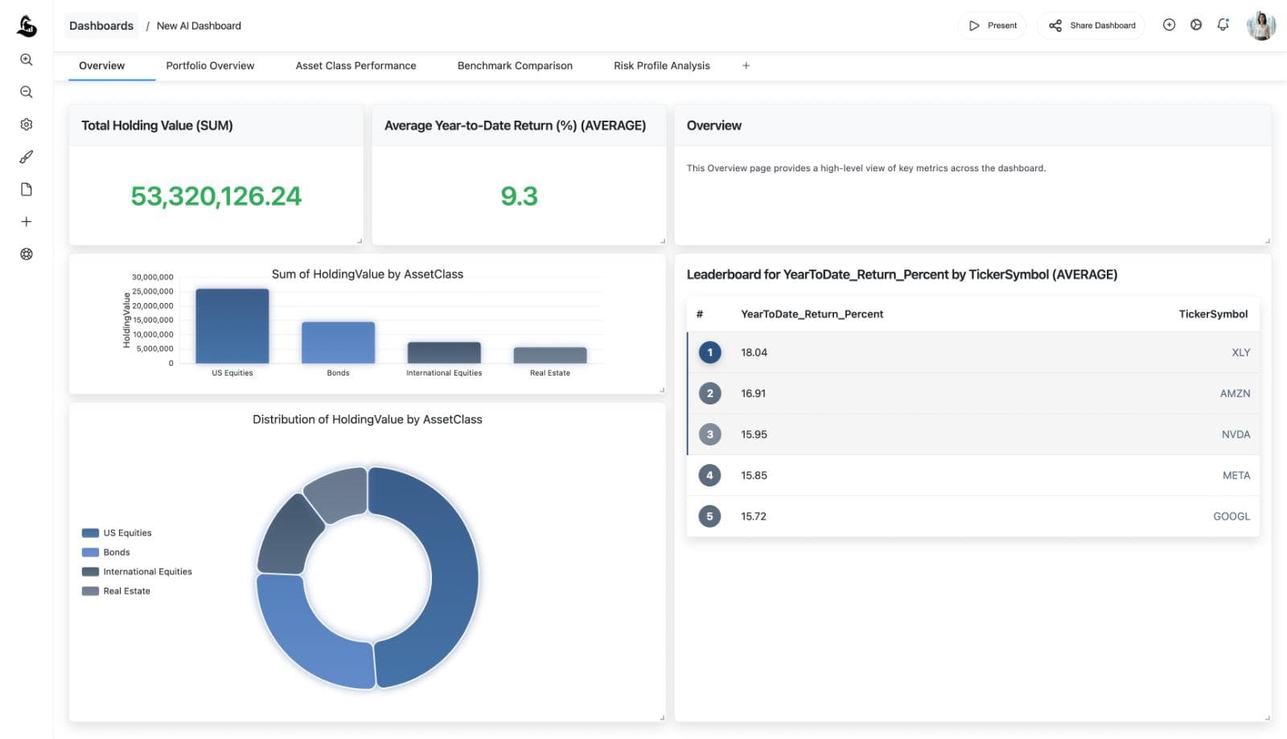Switch to the Portfolio Overview tab
This screenshot has width=1287, height=739.
210,65
